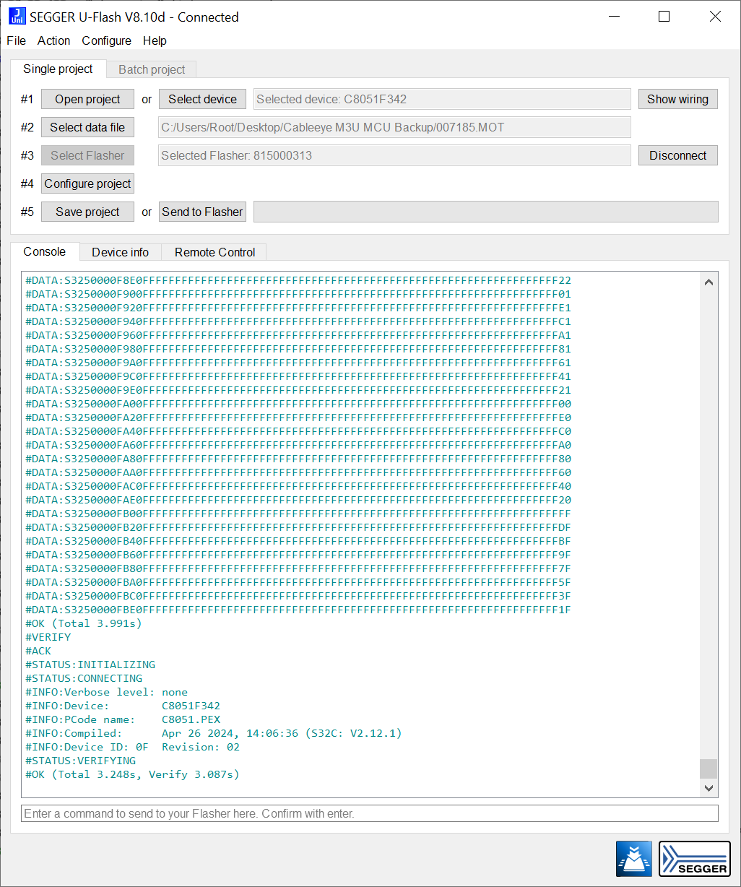Click the Show wiring button
This screenshot has width=741, height=887.
point(677,99)
